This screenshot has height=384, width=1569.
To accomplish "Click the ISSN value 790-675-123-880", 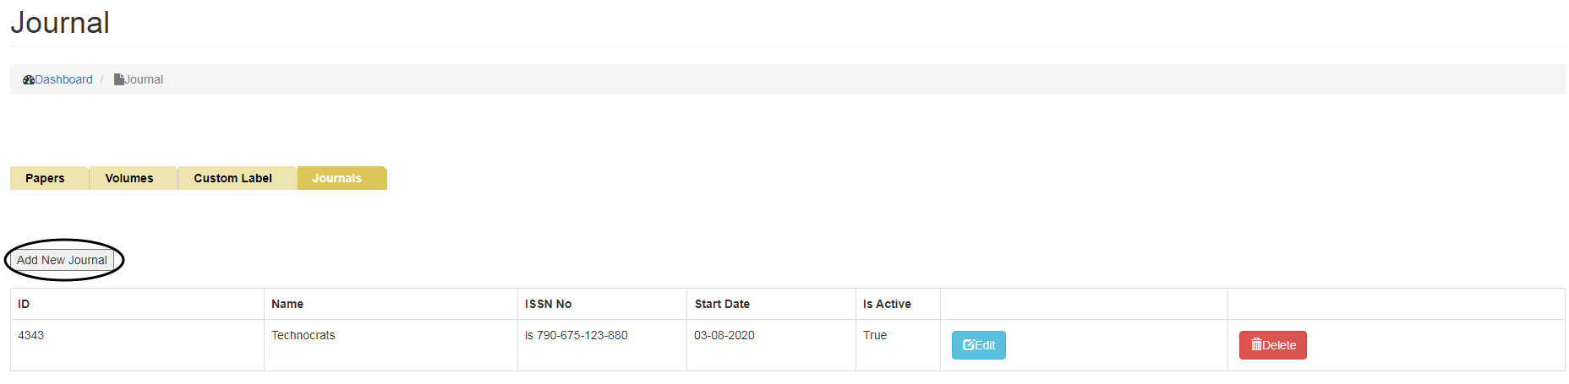I will point(582,335).
